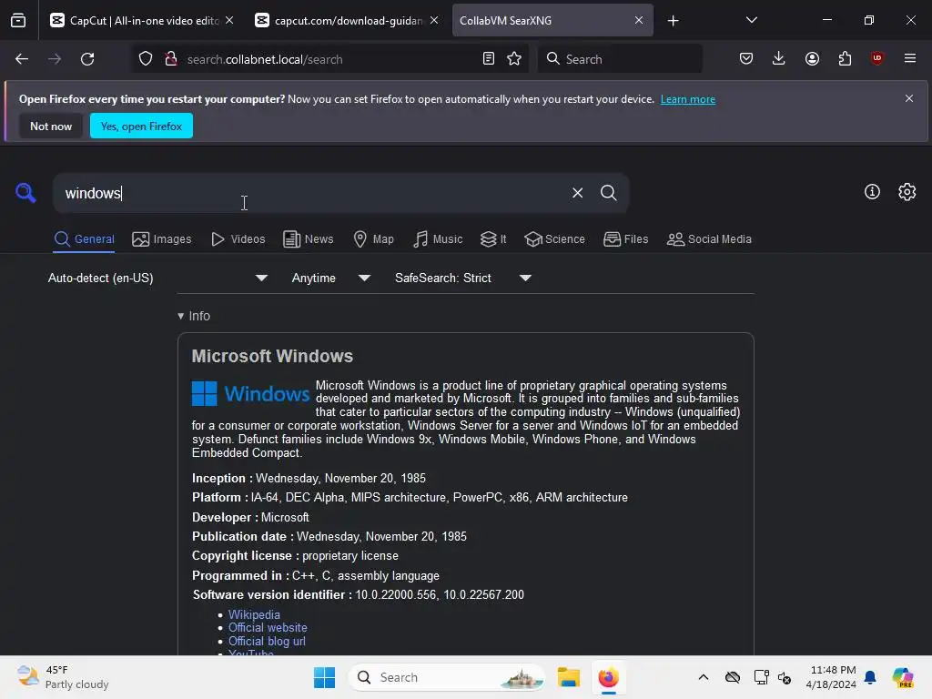Image resolution: width=932 pixels, height=699 pixels.
Task: Open the Copilot preview icon
Action: tap(902, 677)
